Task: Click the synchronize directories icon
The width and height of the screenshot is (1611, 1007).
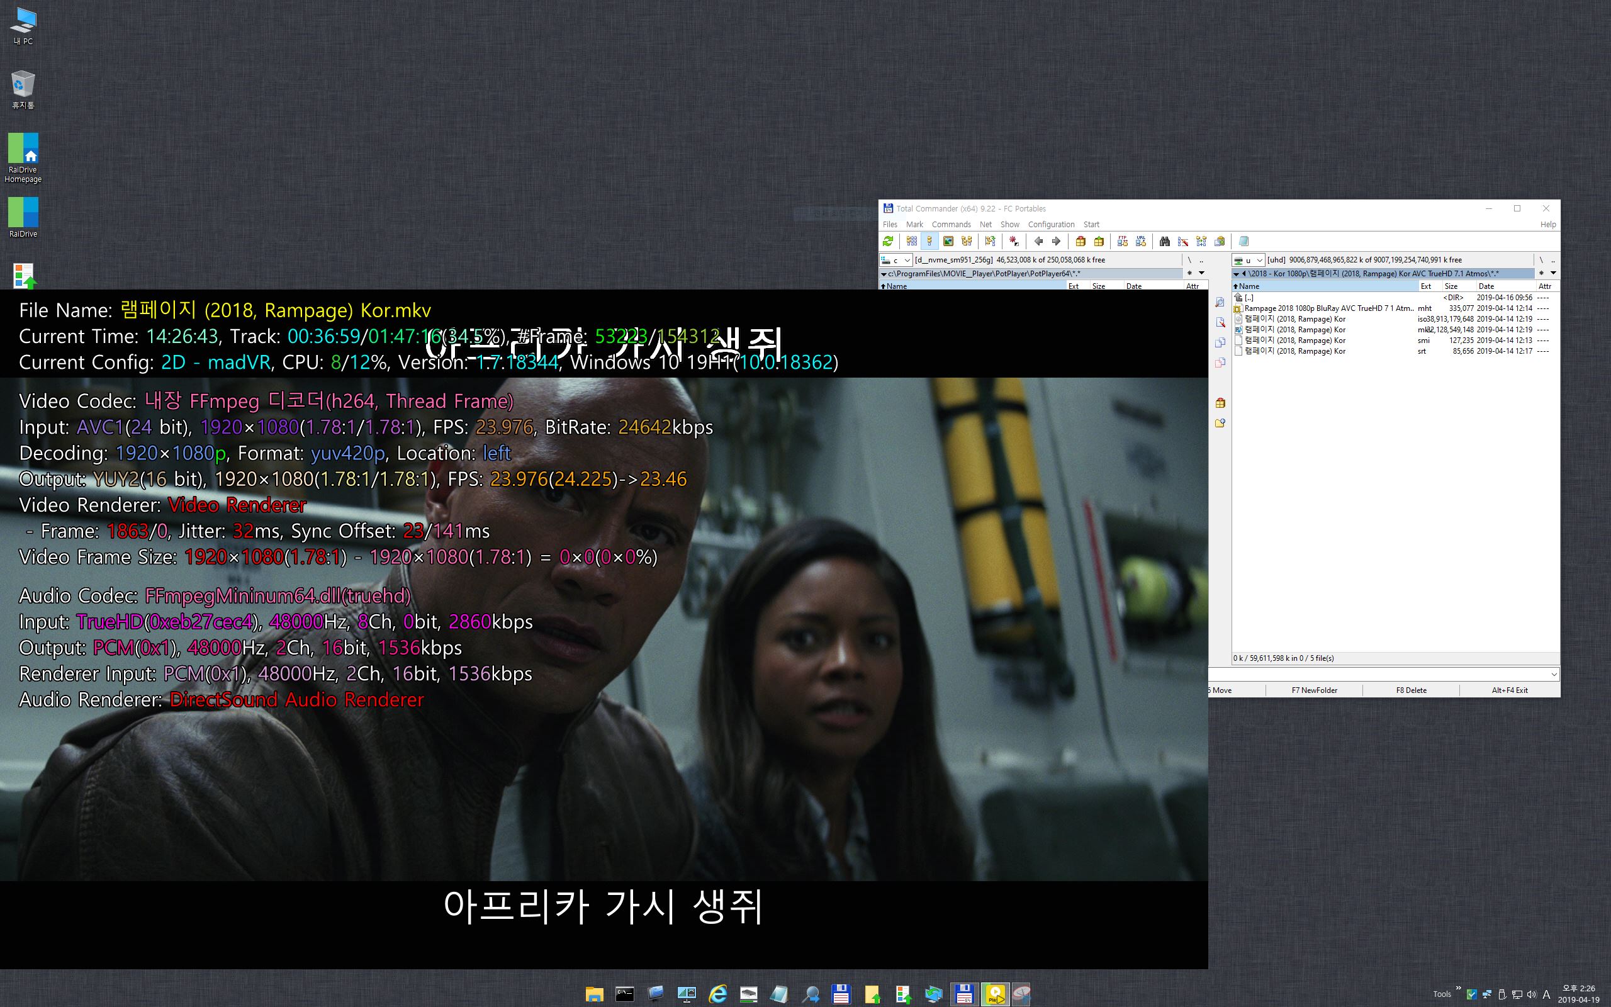Action: point(1201,241)
